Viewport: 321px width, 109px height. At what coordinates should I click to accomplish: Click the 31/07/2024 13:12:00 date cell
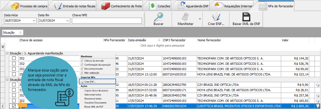145,74
